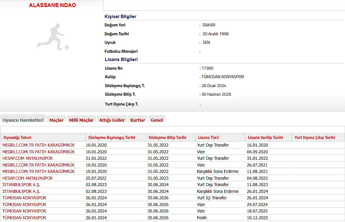Open Antalyaspor link with start date 25.07.2022
The height and width of the screenshot is (222, 345).
tap(28, 178)
